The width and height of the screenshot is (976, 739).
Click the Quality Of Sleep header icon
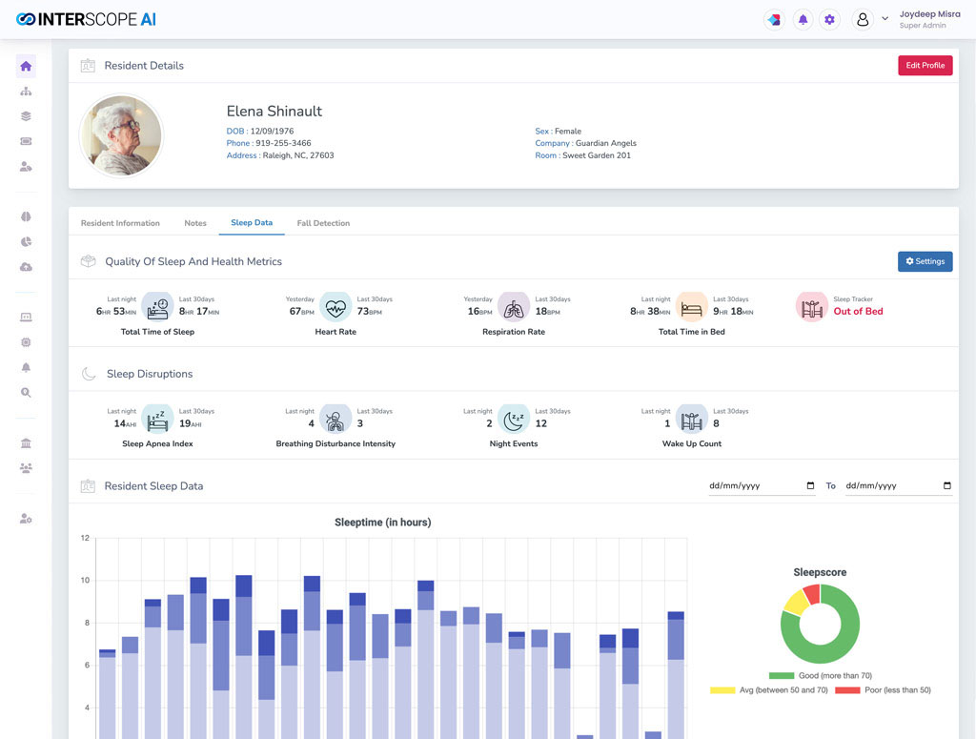89,261
